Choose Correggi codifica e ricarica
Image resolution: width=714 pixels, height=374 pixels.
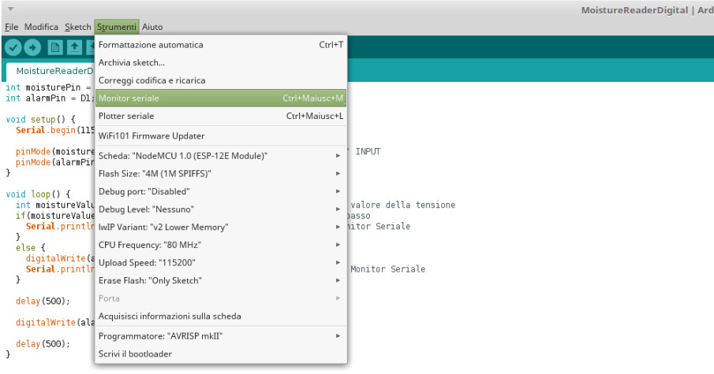[221, 80]
